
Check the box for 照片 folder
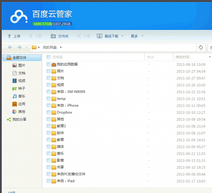(49, 71)
